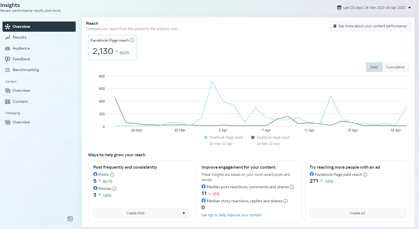This screenshot has height=229, width=419.
Task: Click info icon for median story reactions
Action: tap(285, 201)
